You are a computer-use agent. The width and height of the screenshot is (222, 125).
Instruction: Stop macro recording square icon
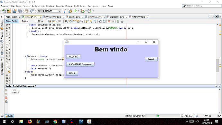click(113, 21)
